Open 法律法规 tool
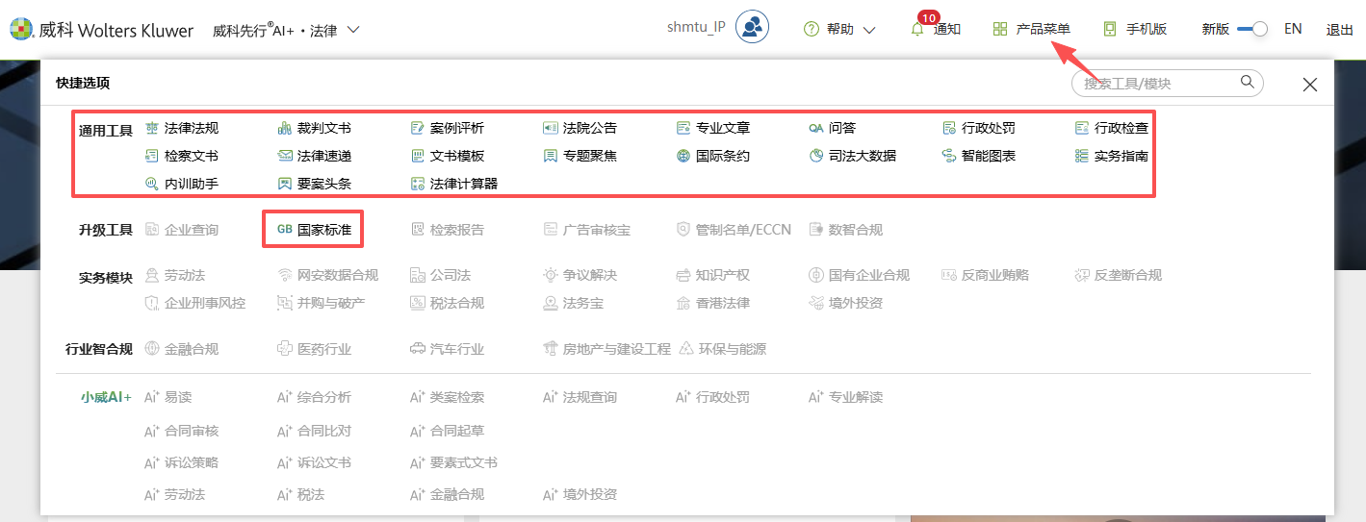1366x522 pixels. click(191, 128)
